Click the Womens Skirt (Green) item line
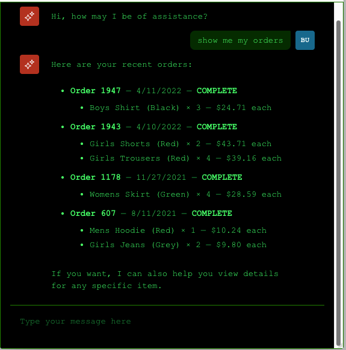 185,194
